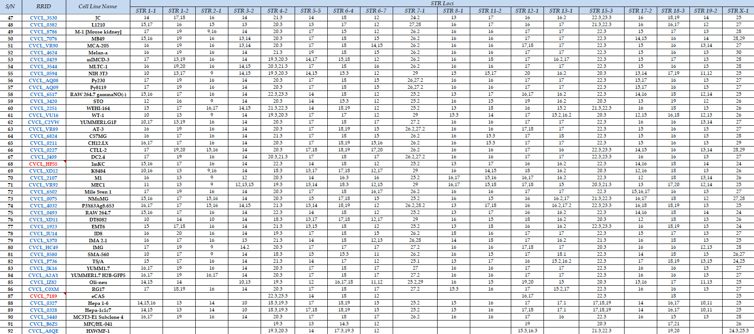The width and height of the screenshot is (754, 334).
Task: Select the Oli-neu cell line name
Action: pos(98,282)
